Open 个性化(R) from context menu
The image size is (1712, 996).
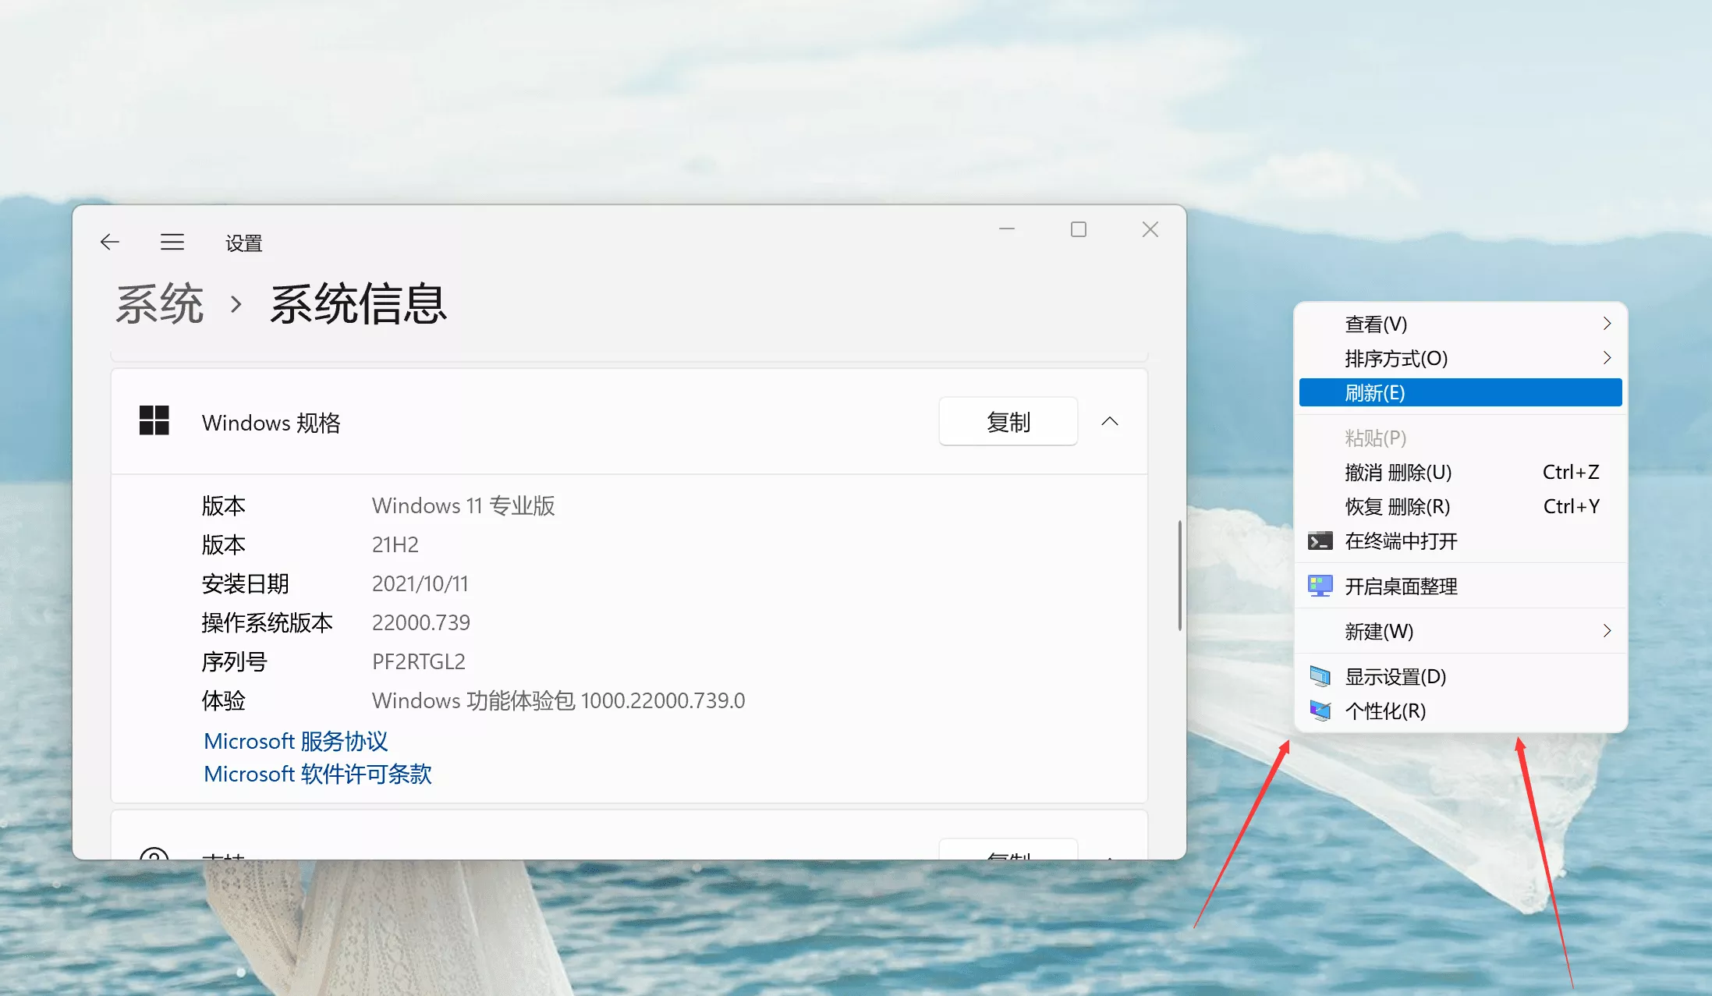point(1460,711)
